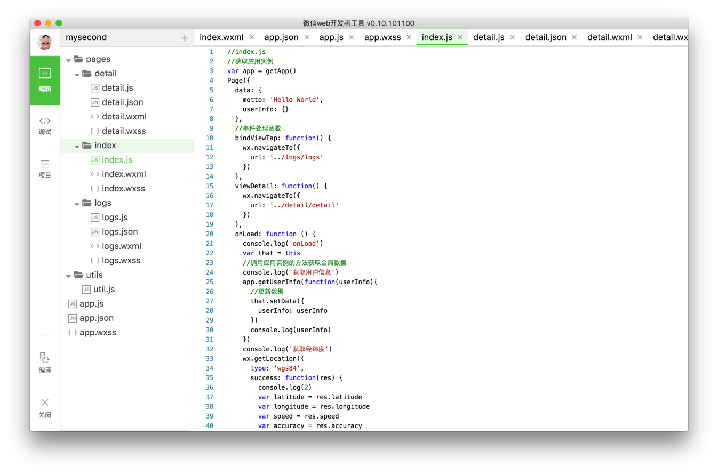Close the index.wxml tab
The height and width of the screenshot is (474, 718).
click(x=252, y=37)
